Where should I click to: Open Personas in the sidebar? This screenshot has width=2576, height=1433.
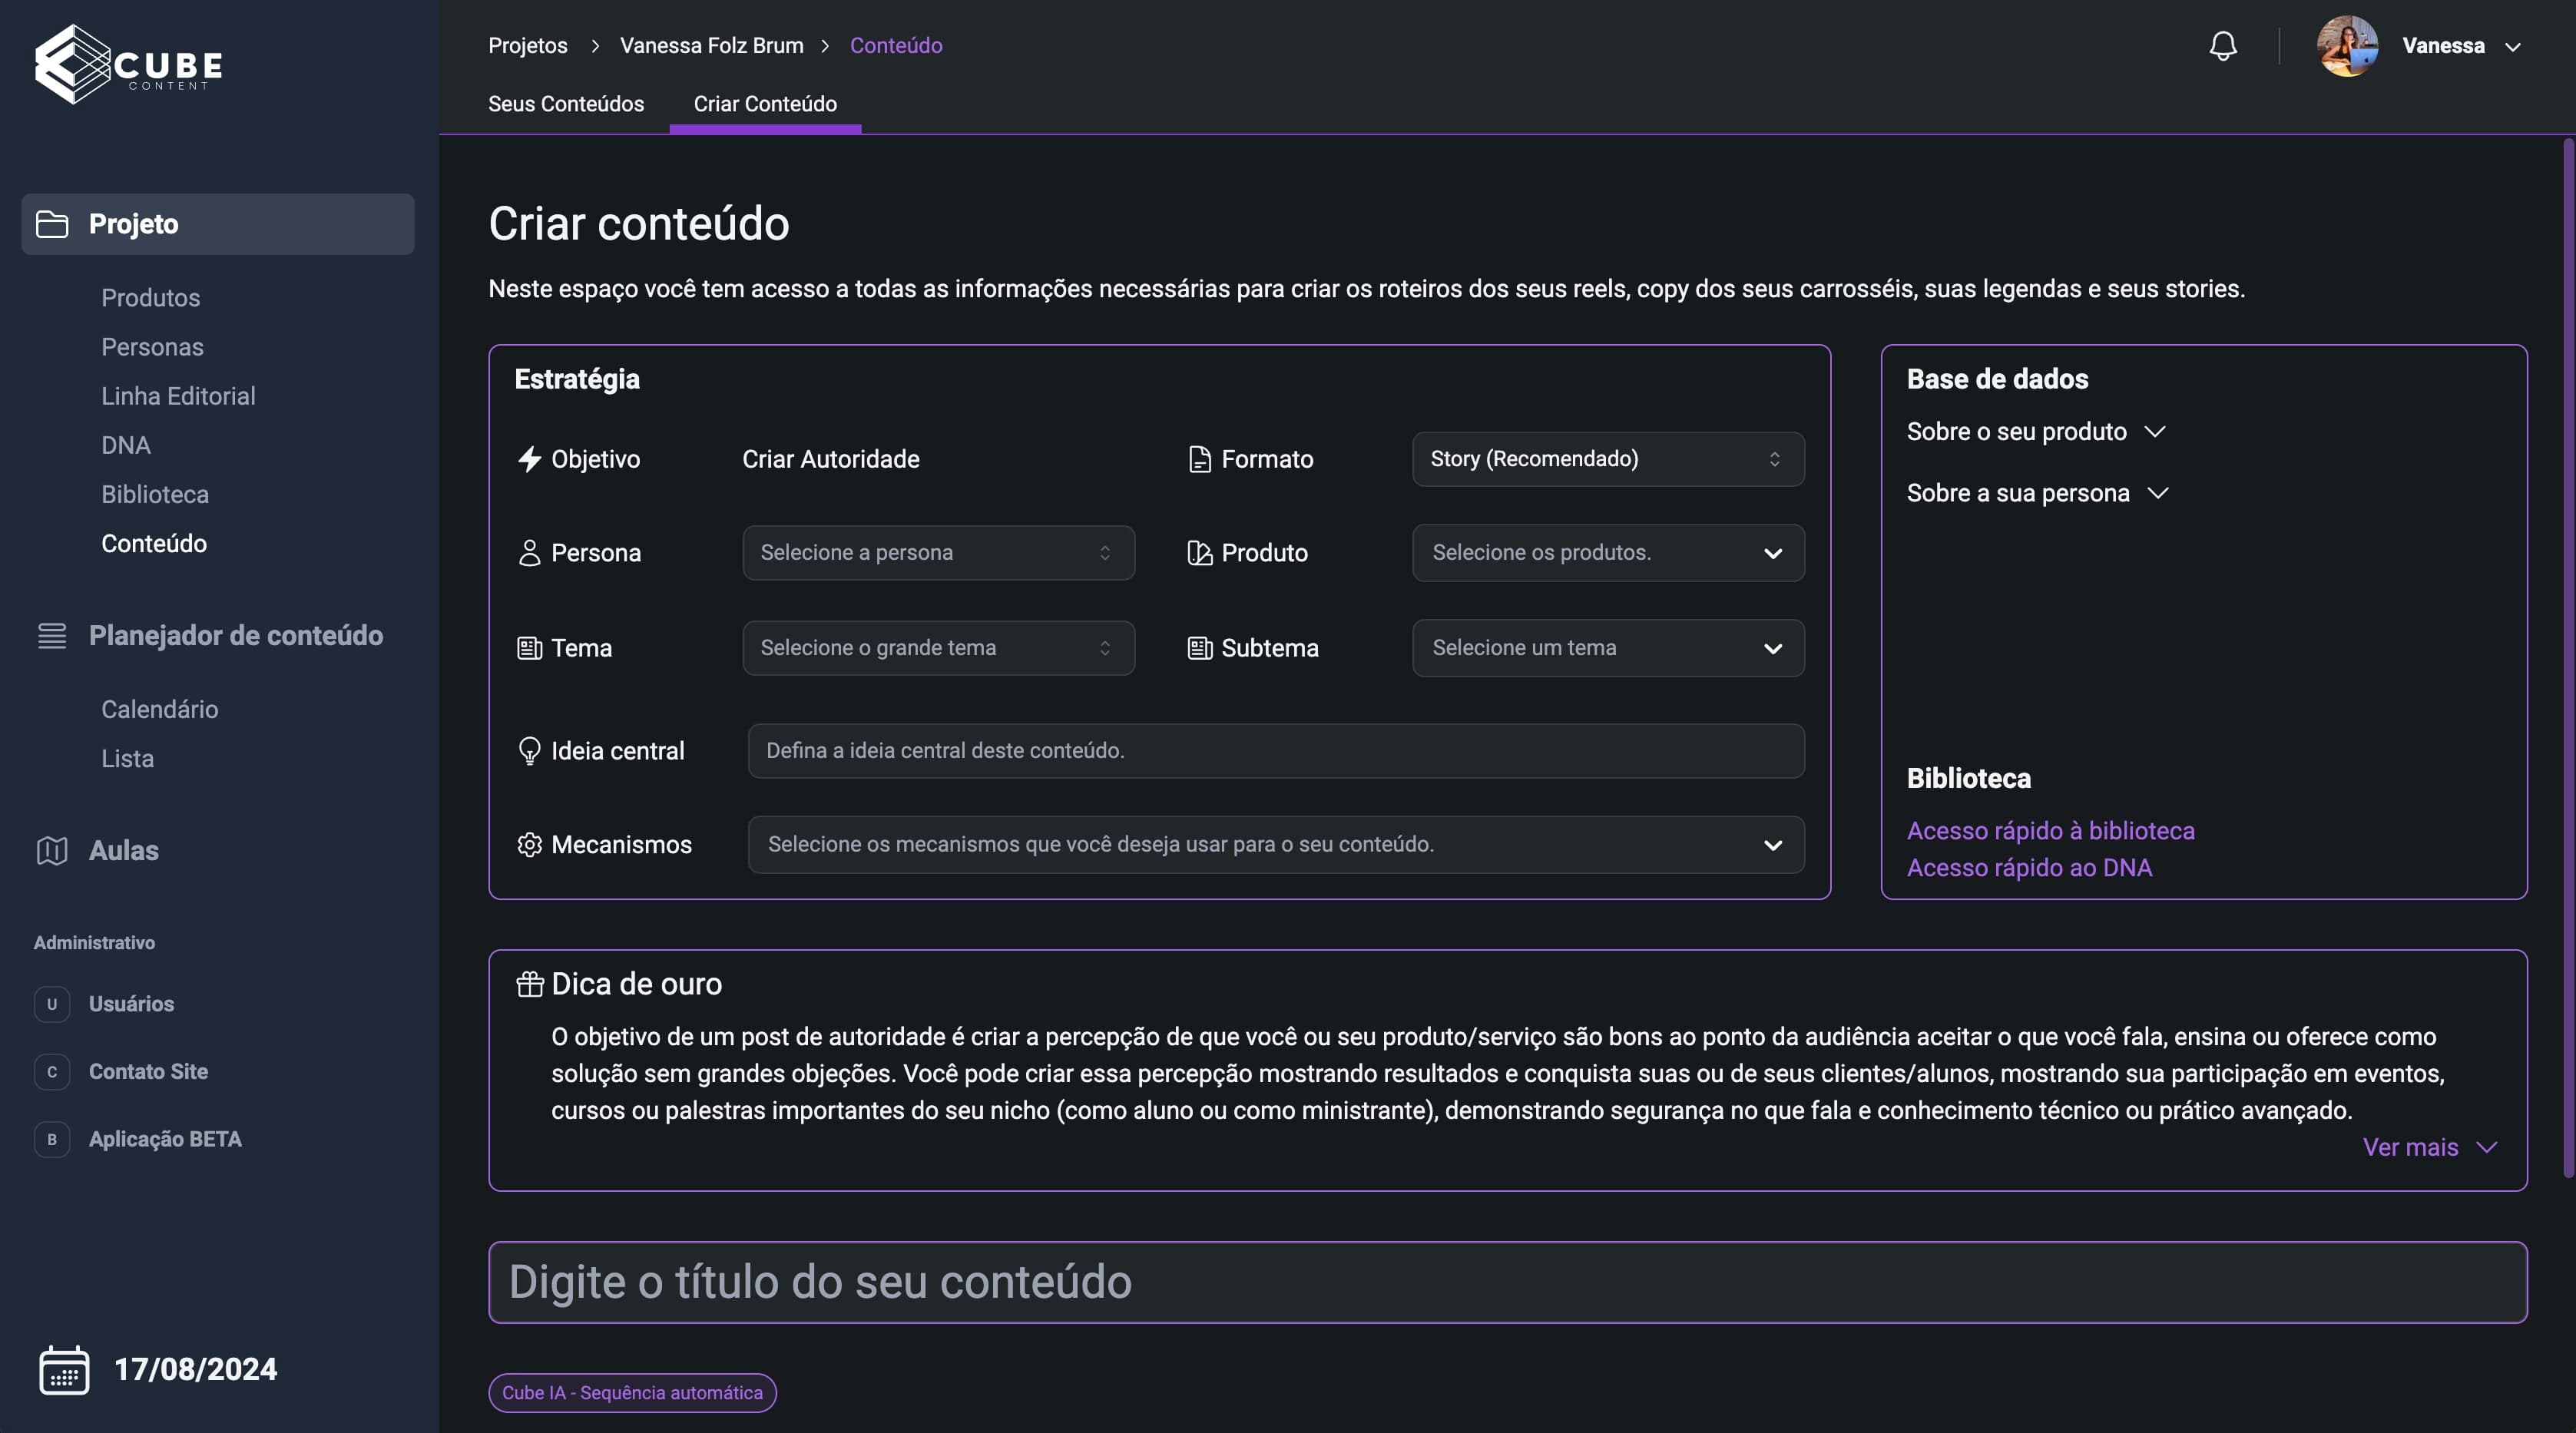point(152,347)
